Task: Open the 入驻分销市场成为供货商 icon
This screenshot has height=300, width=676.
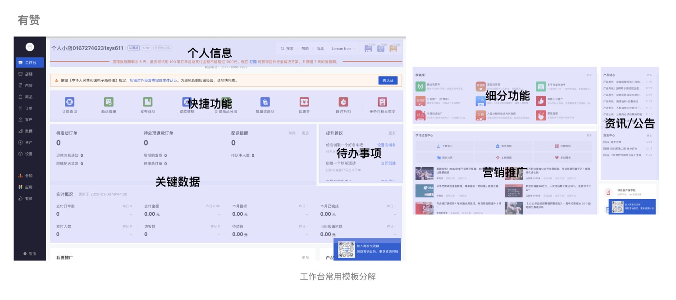Action: point(480,115)
